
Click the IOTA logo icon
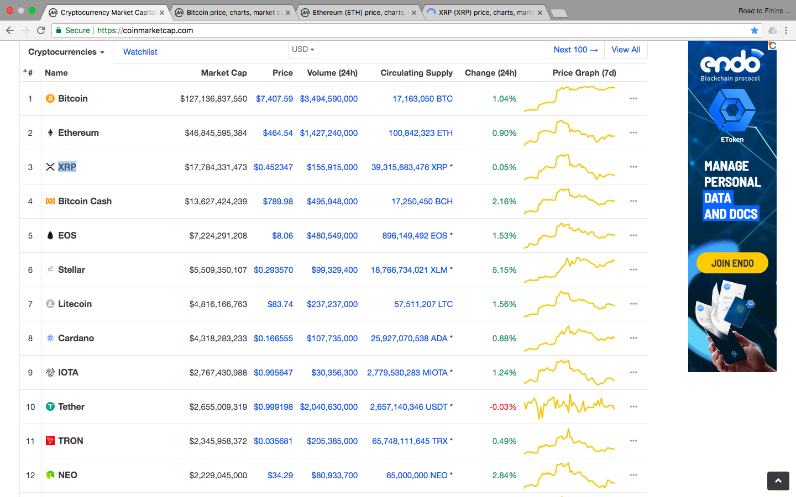point(50,373)
